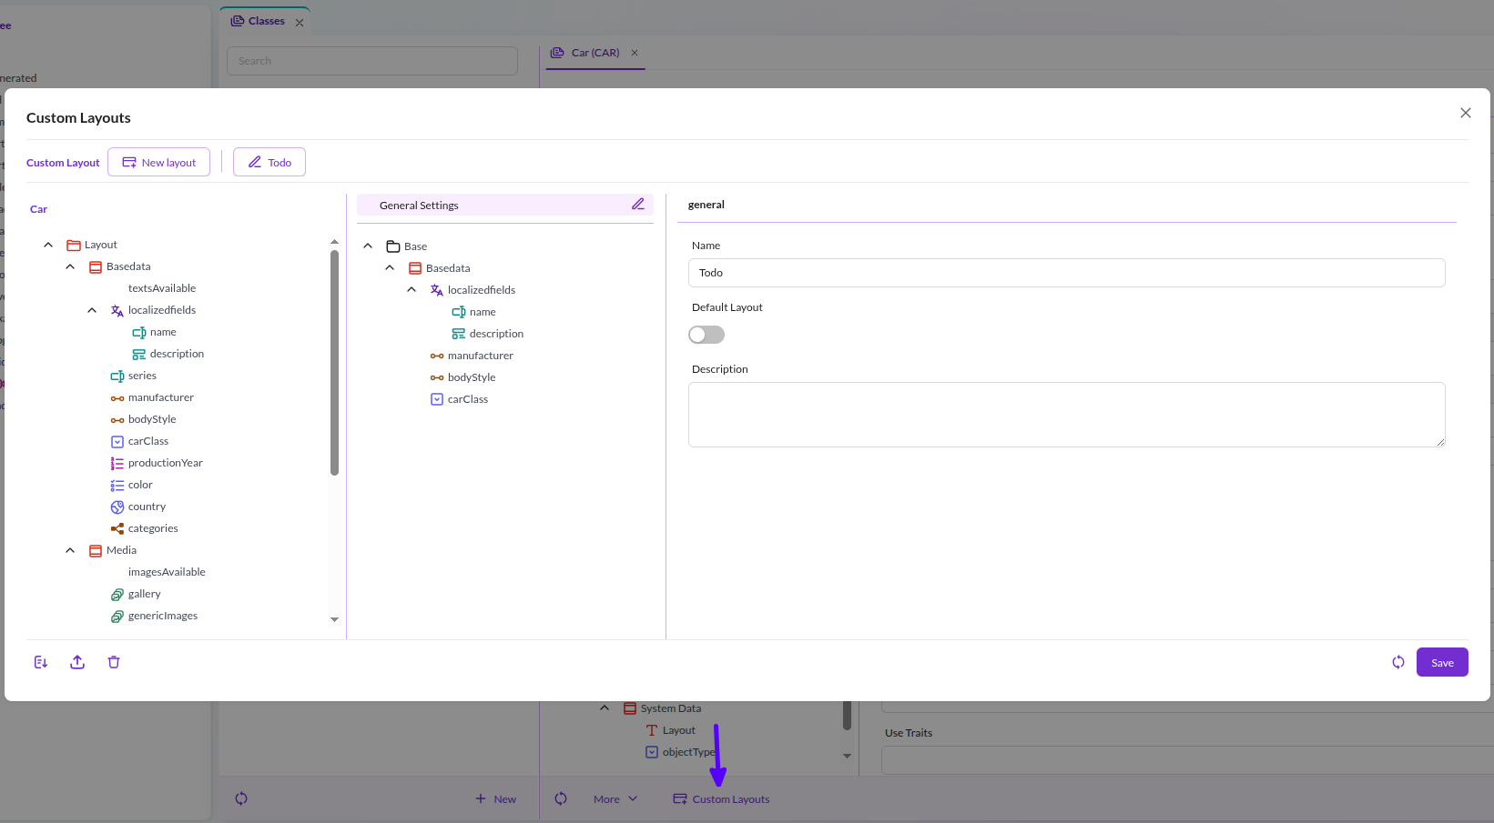Click the reload icon next to Save

(x=1398, y=662)
